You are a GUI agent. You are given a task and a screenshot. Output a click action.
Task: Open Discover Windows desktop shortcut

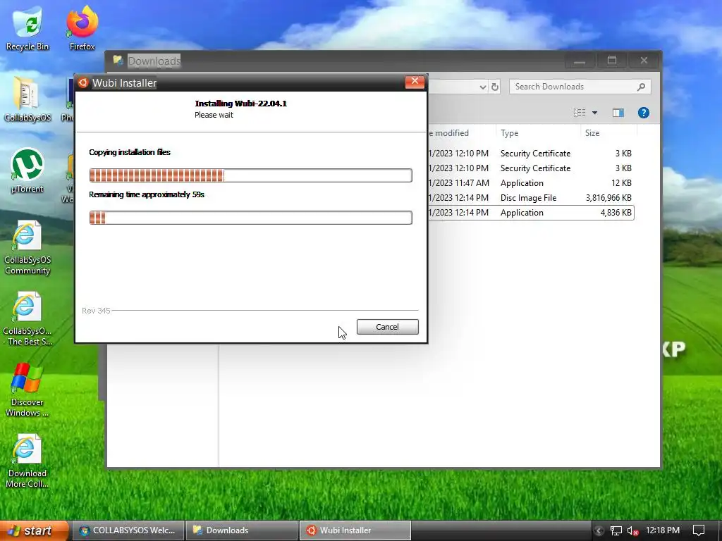[x=27, y=390]
